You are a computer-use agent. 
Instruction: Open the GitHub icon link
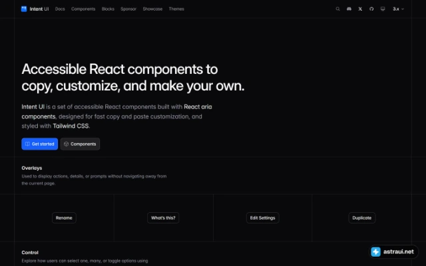click(371, 9)
